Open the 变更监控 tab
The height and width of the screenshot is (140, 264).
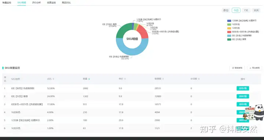(51, 3)
